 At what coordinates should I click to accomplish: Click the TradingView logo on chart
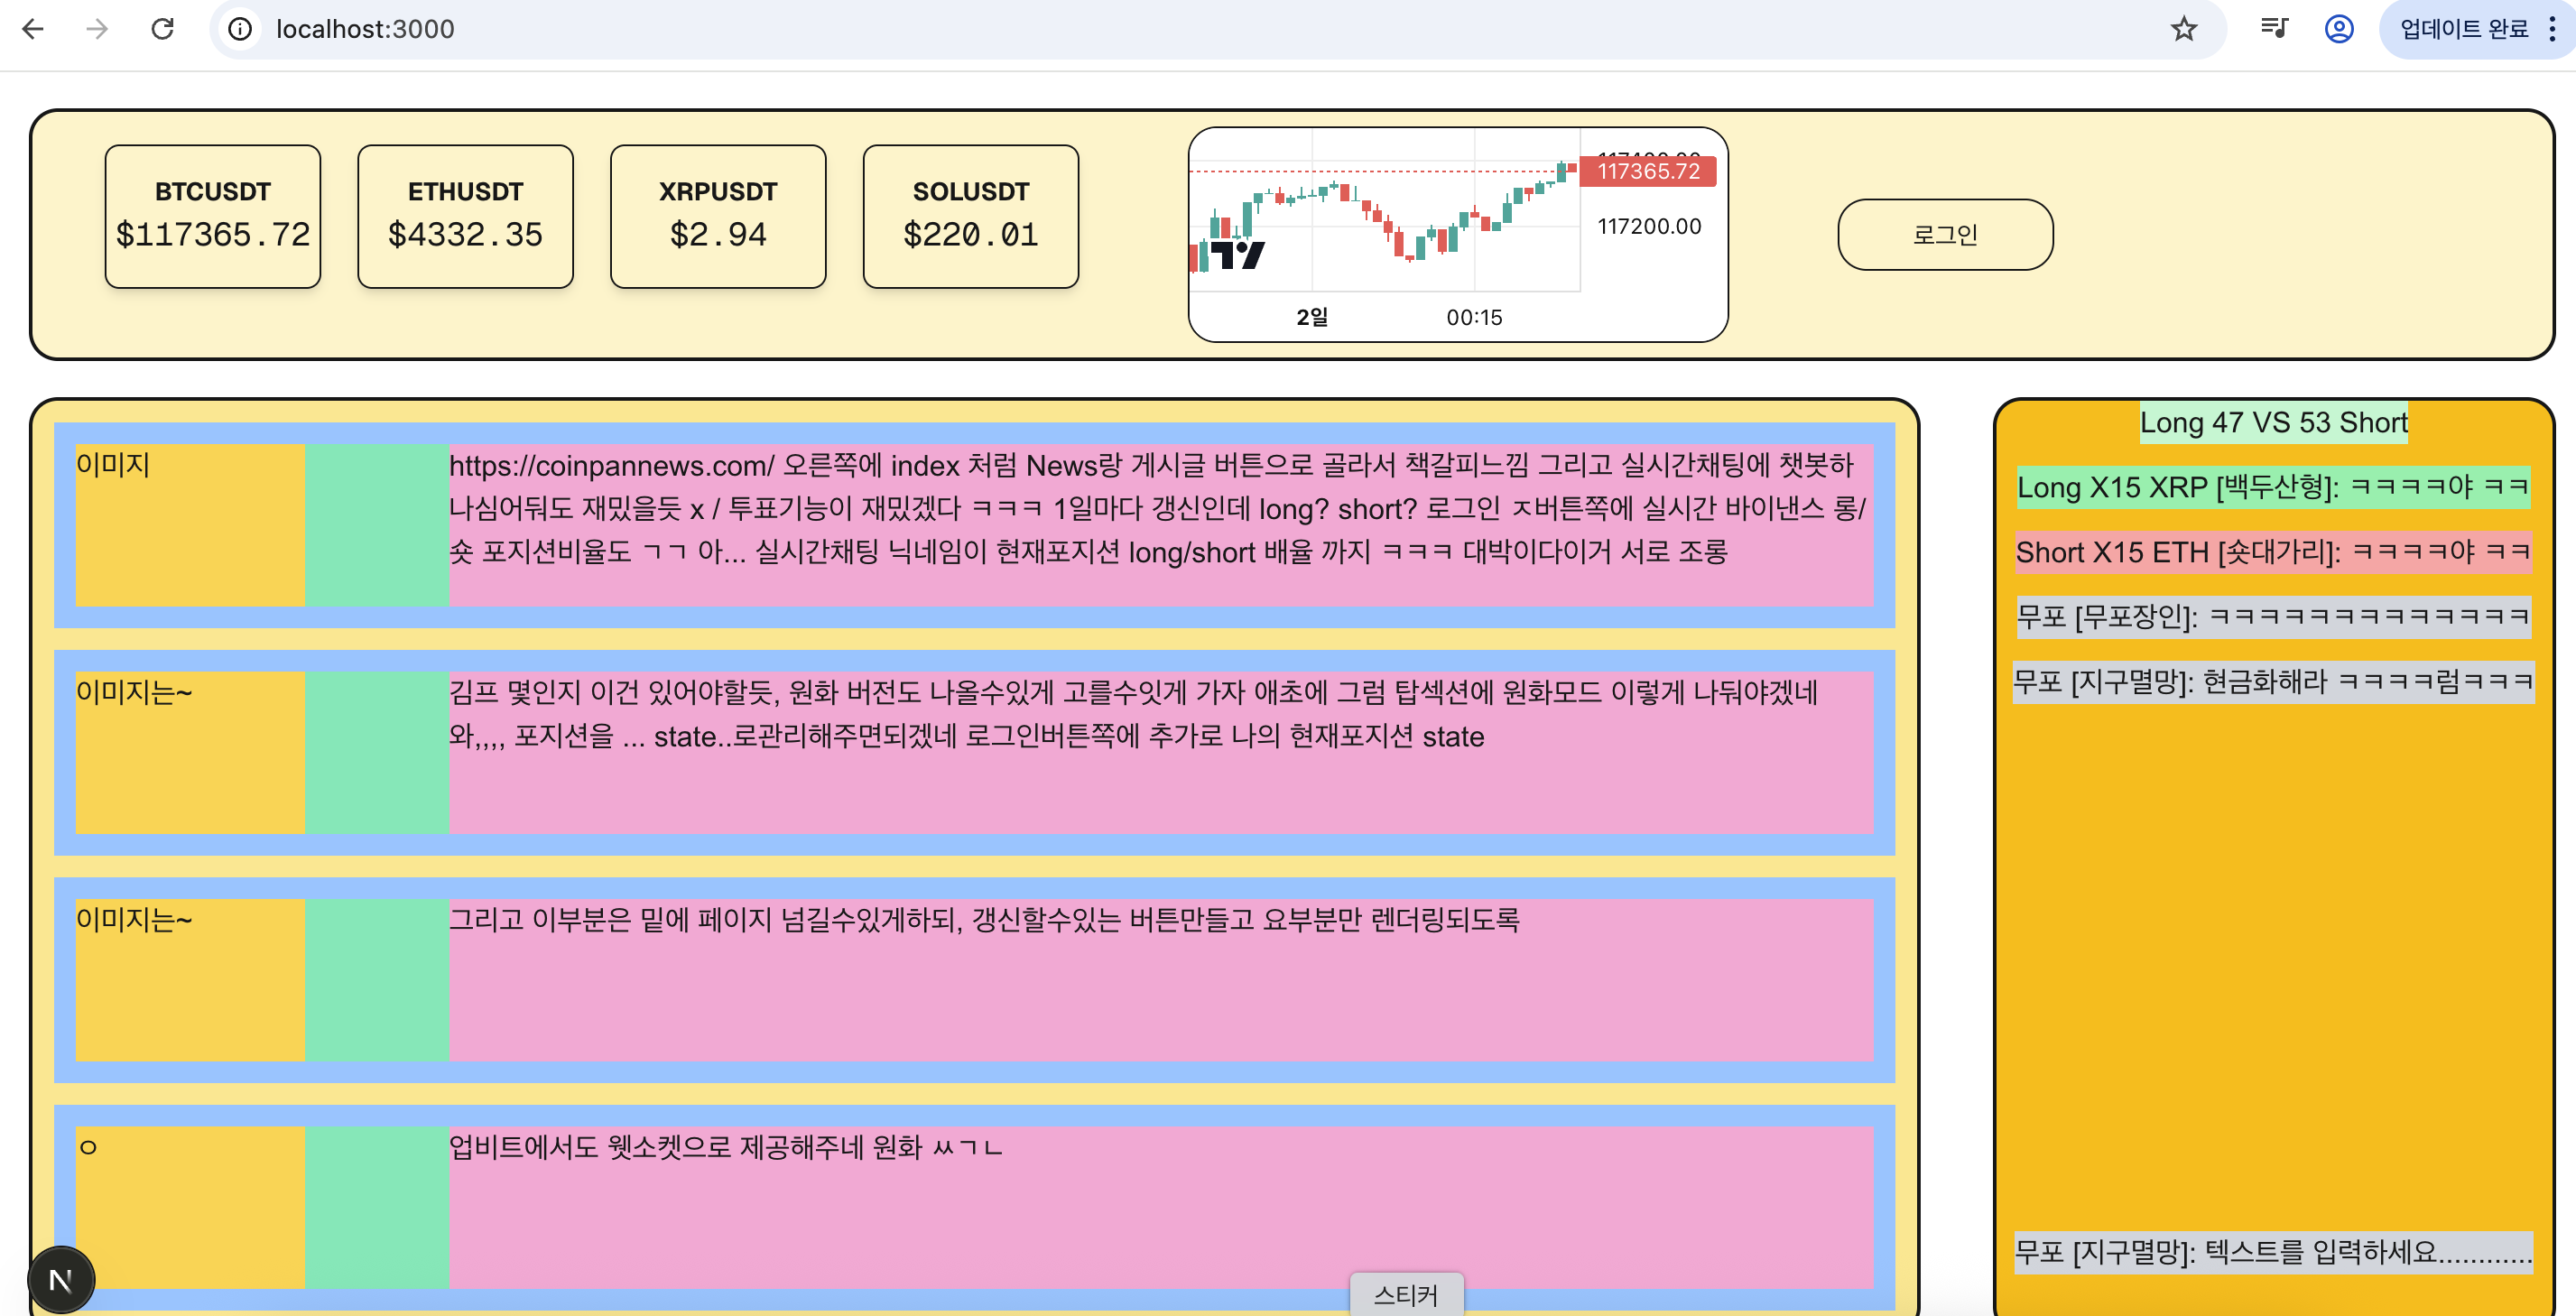point(1237,255)
